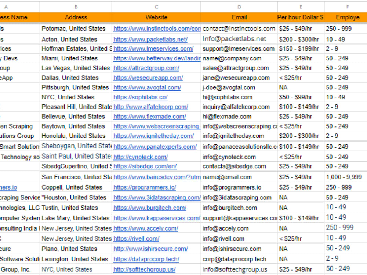Image resolution: width=367 pixels, height=275 pixels.
Task: Visit the alfatekcorp.com link
Action: coord(151,107)
